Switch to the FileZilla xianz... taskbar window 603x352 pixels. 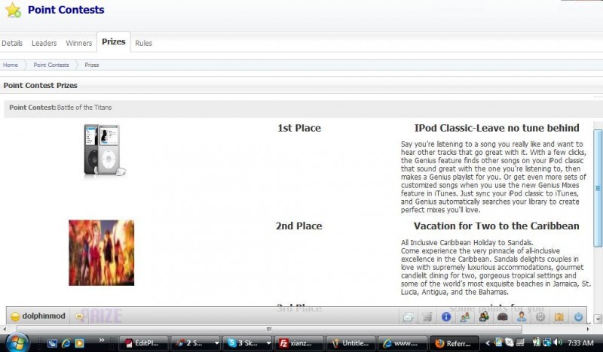point(298,343)
